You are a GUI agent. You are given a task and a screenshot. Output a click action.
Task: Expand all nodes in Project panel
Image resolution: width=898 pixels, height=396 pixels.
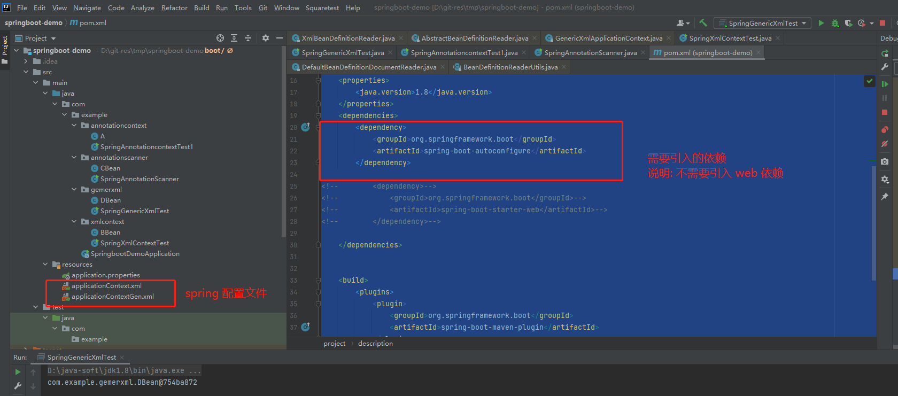coord(234,38)
